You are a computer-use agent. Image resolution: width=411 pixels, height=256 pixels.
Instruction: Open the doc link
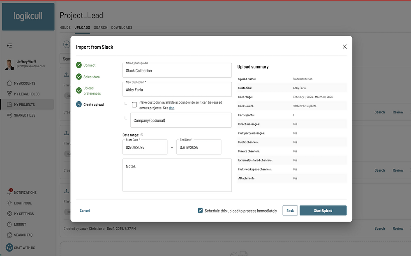[172, 108]
